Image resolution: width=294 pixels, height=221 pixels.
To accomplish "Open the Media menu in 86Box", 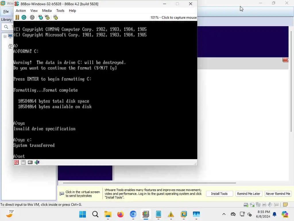I will click(x=47, y=11).
